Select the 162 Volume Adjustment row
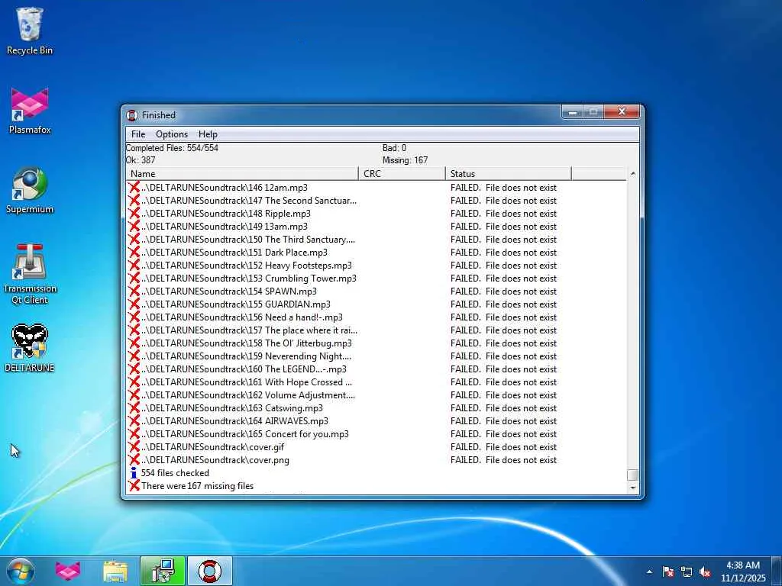 click(x=376, y=395)
